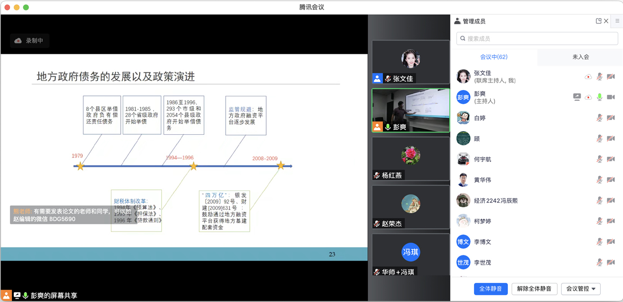This screenshot has height=302, width=623.
Task: Open the 会议管控 dropdown menu
Action: click(x=581, y=289)
